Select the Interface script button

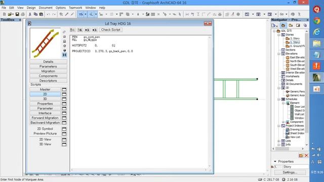pos(45,113)
